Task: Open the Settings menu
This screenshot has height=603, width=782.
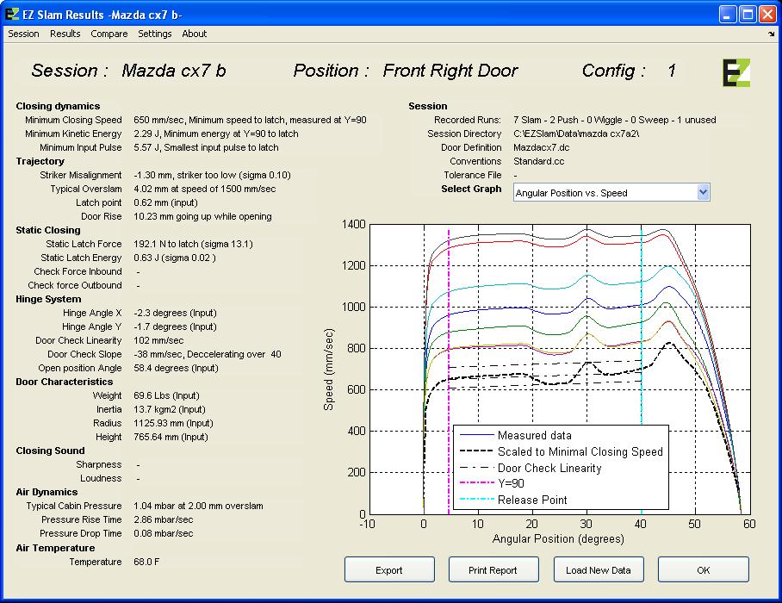Action: click(x=155, y=34)
